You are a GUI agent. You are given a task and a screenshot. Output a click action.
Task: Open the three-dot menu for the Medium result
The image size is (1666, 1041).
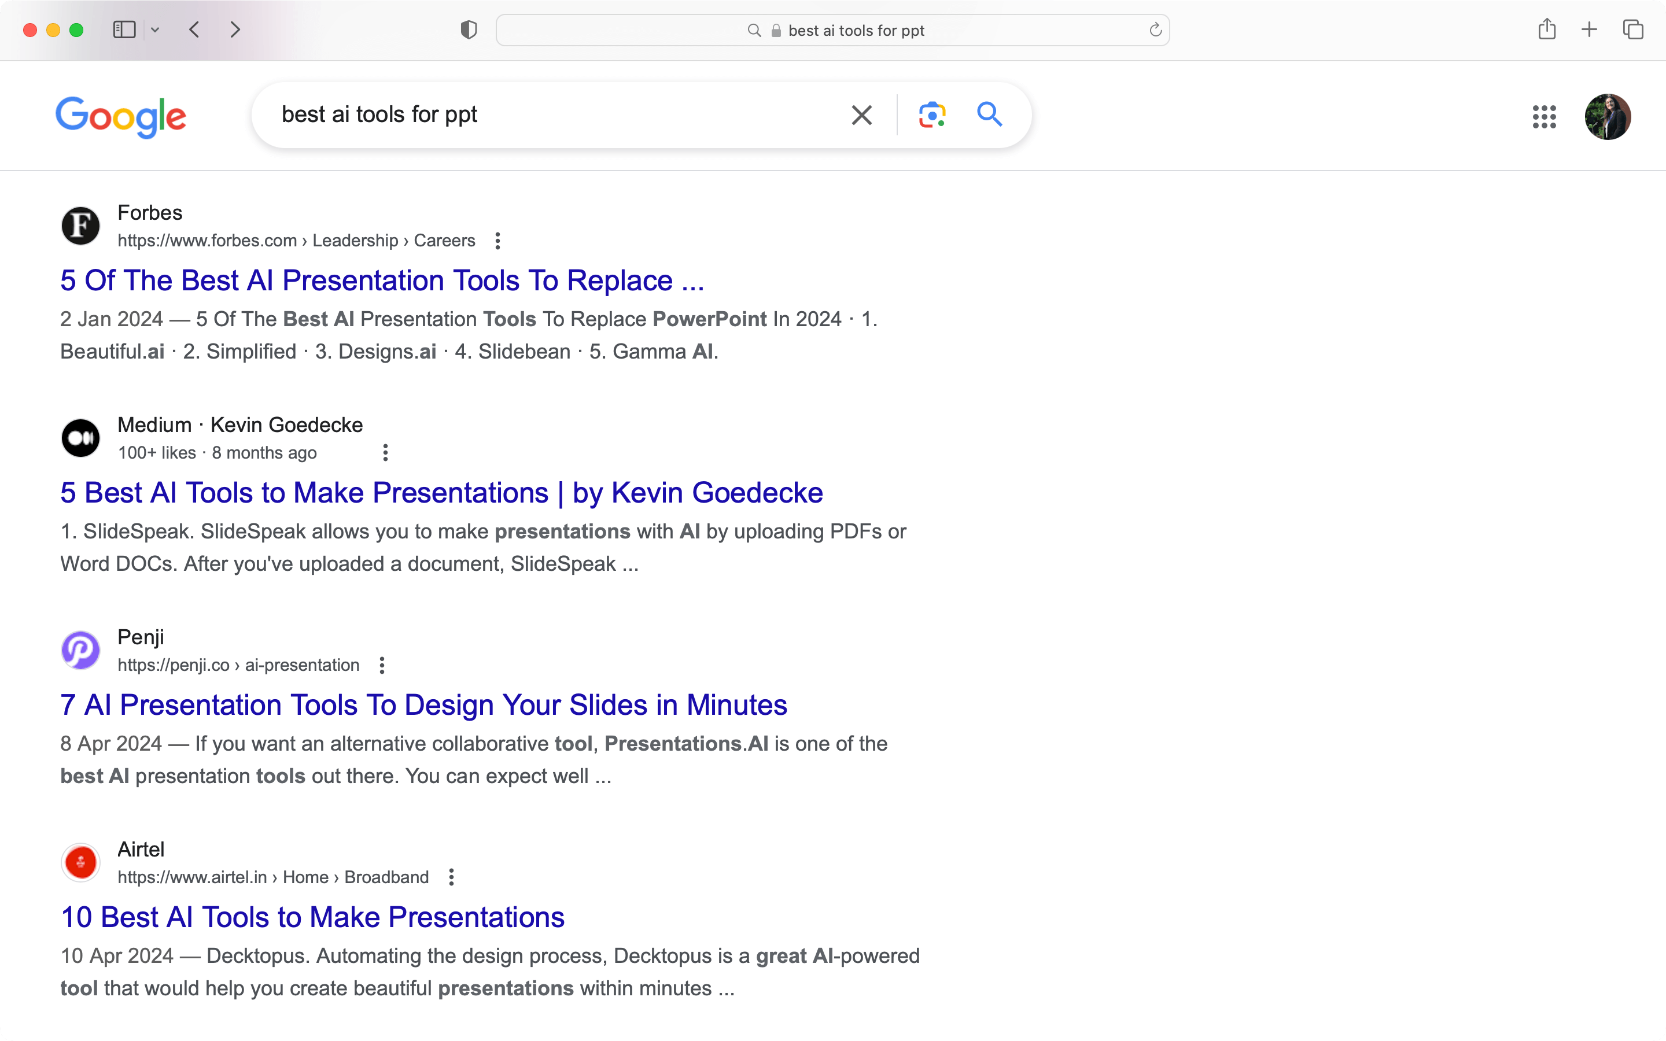pos(385,452)
